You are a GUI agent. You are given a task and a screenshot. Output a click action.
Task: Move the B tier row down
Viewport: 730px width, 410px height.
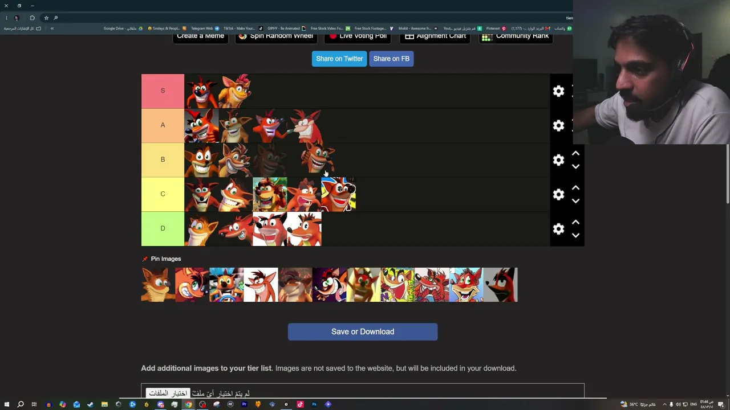[x=575, y=167]
